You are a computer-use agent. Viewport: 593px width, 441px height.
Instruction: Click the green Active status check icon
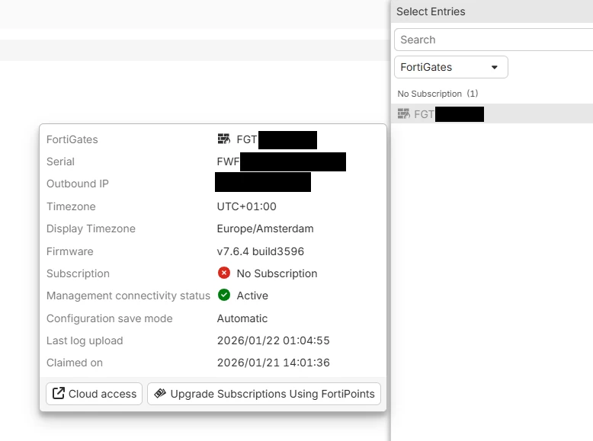tap(224, 295)
